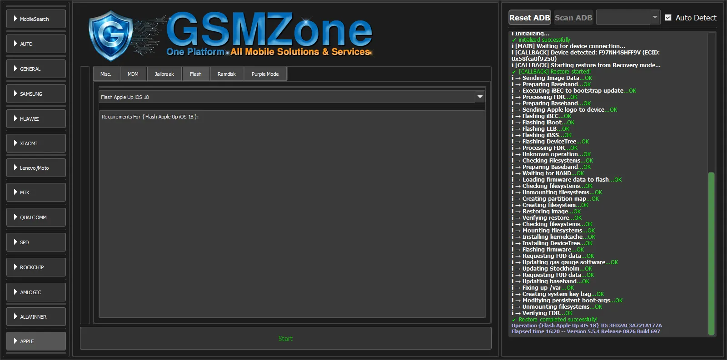Screen dimensions: 727x360
Task: Click the 'Restoring image...OK' log entry
Action: pos(546,212)
